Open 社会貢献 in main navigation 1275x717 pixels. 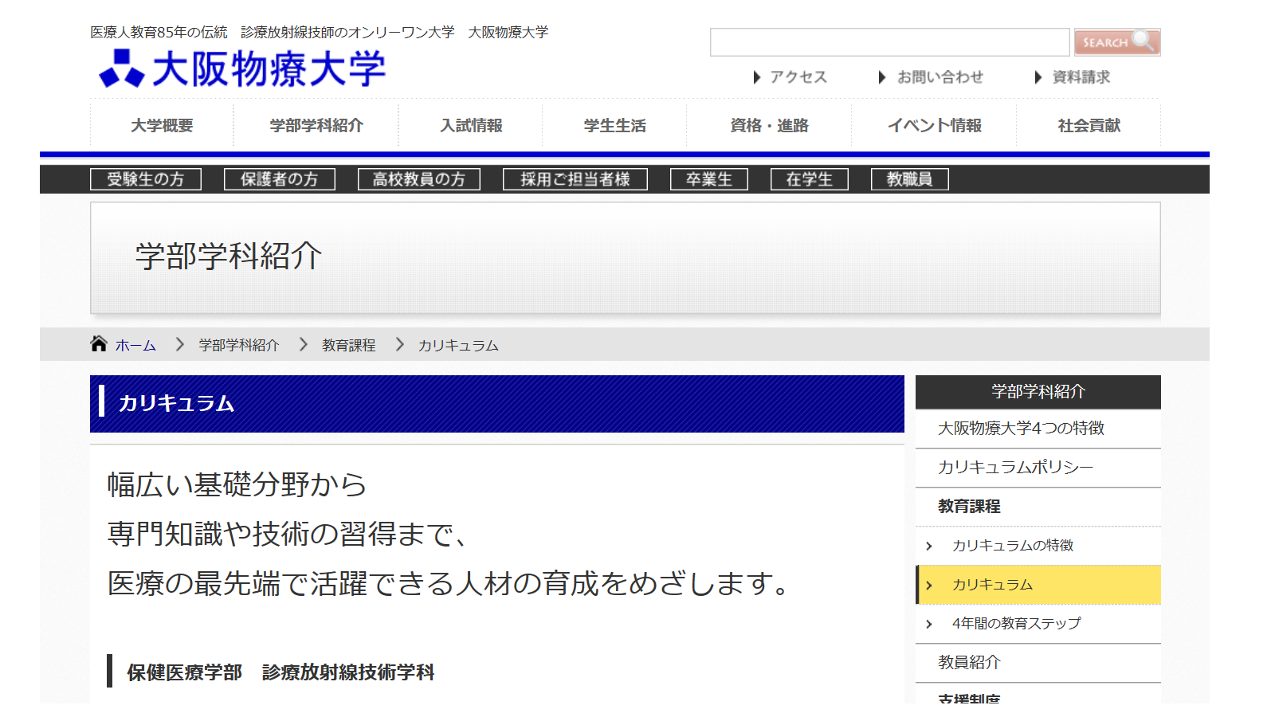tap(1089, 125)
